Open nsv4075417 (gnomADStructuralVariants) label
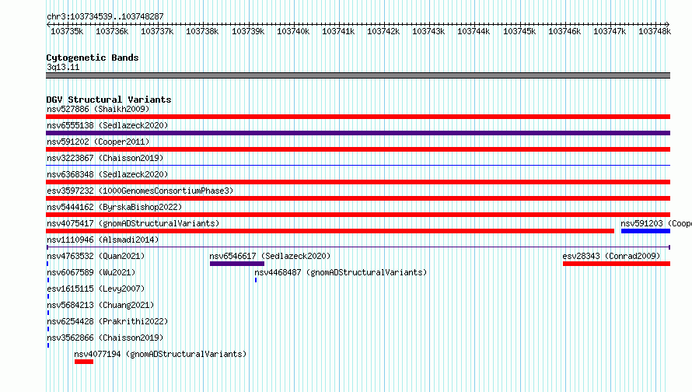Image resolution: width=692 pixels, height=392 pixels. 133,223
